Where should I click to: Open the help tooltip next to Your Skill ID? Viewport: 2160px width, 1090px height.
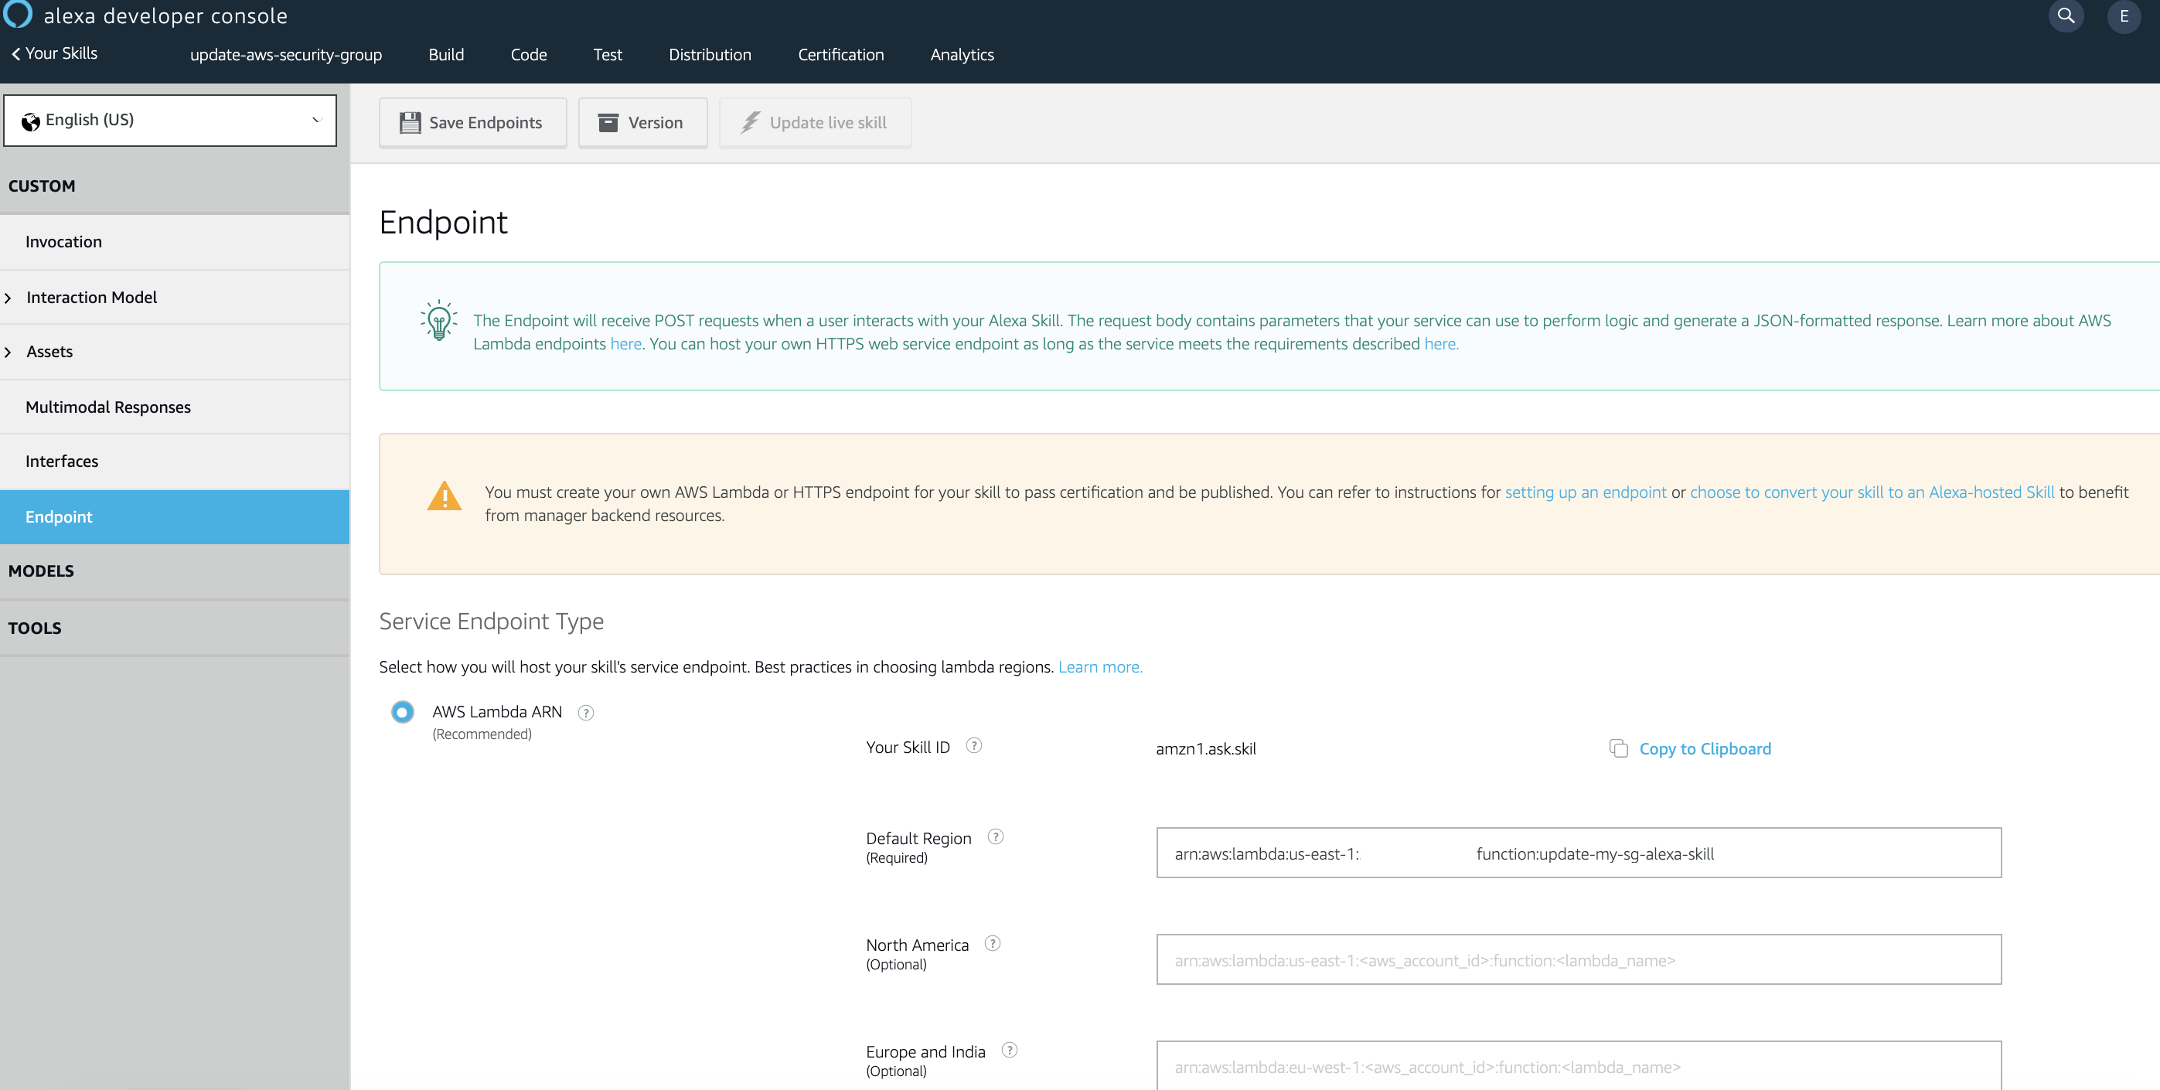(x=974, y=744)
